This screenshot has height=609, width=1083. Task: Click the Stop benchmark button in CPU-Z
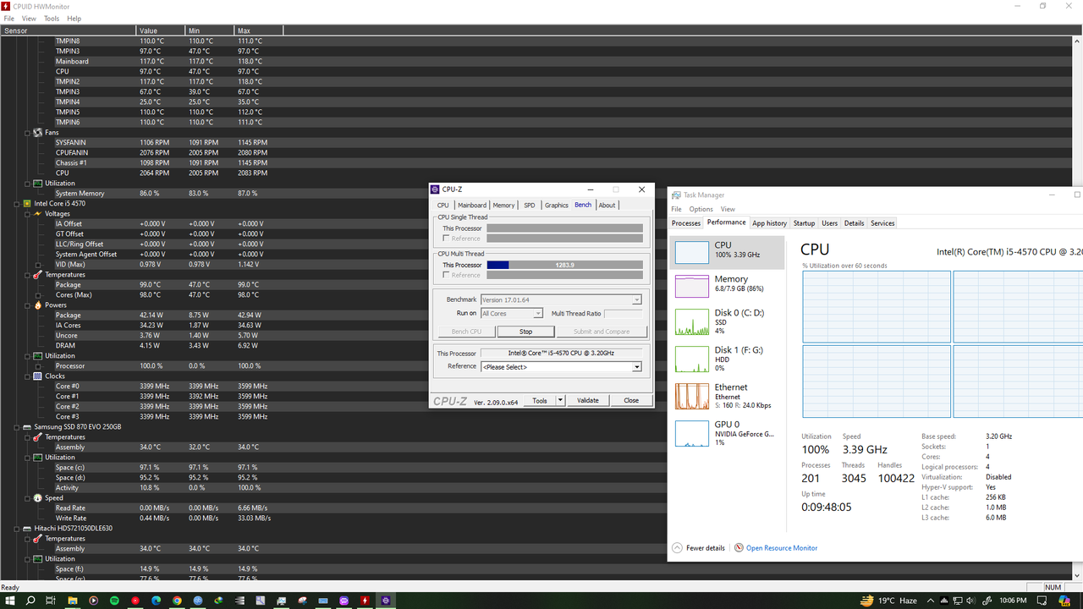click(x=525, y=332)
